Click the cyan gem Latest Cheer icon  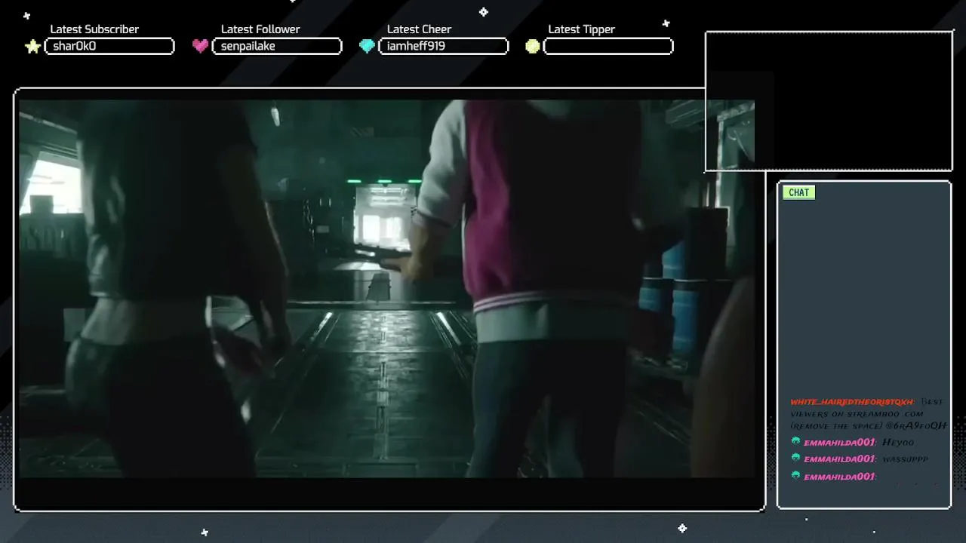point(367,46)
